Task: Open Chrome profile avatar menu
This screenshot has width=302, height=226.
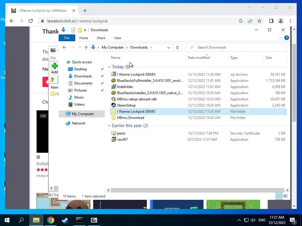Action: point(281,21)
